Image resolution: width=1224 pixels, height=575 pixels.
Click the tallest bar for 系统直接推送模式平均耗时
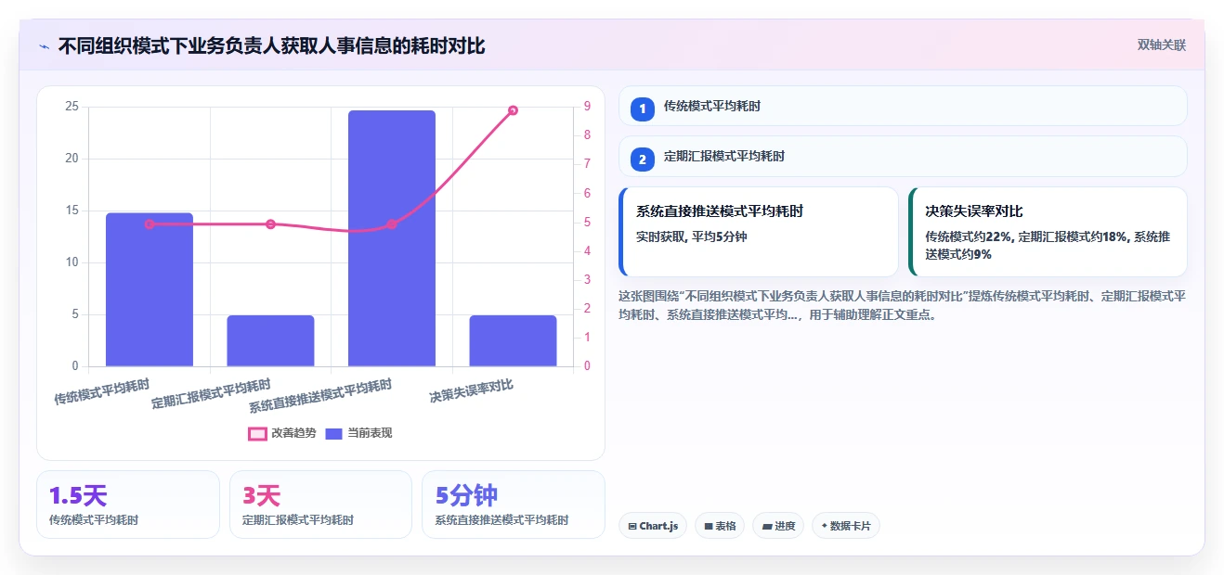[x=392, y=238]
